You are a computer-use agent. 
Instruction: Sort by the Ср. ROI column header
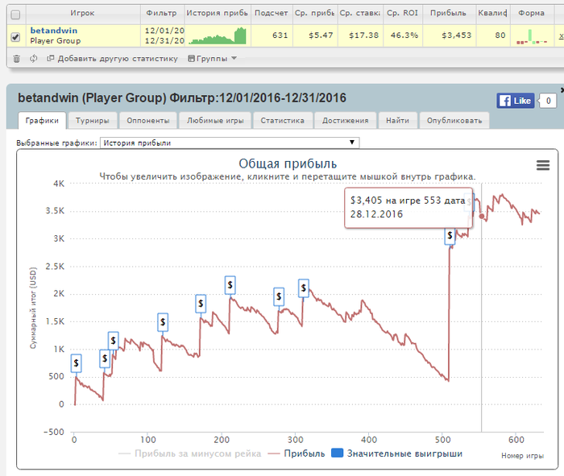point(403,13)
